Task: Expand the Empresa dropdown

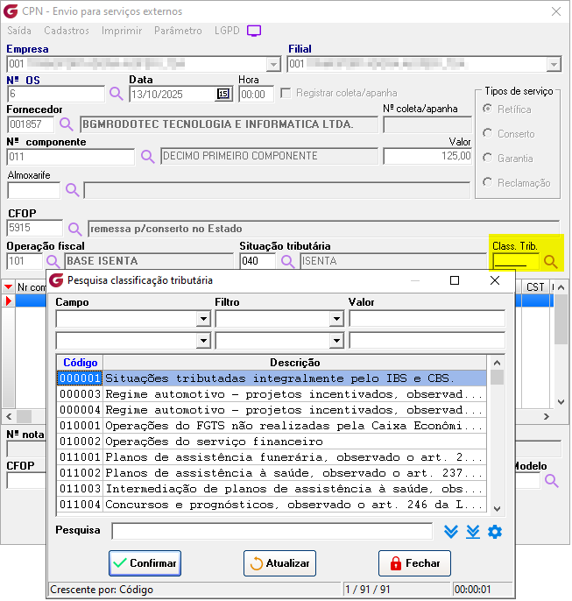Action: (273, 64)
